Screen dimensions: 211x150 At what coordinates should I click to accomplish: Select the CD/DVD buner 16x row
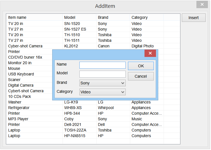pyautogui.click(x=25, y=57)
